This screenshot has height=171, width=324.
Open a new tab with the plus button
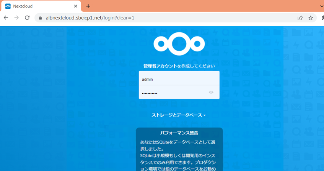click(88, 6)
